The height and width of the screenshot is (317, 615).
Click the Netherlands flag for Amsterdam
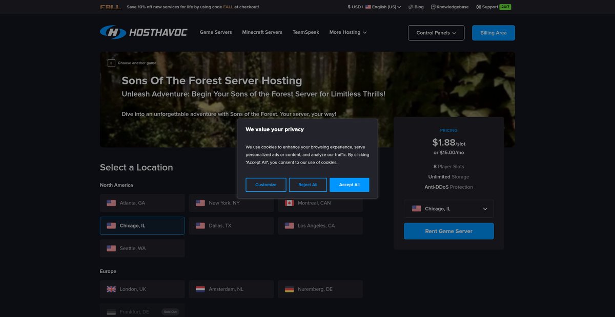(x=200, y=289)
